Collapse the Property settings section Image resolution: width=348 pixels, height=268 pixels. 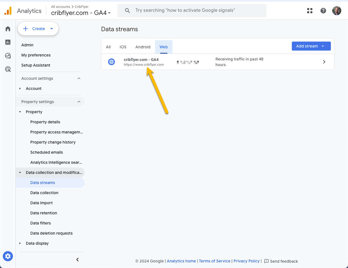[x=79, y=102]
